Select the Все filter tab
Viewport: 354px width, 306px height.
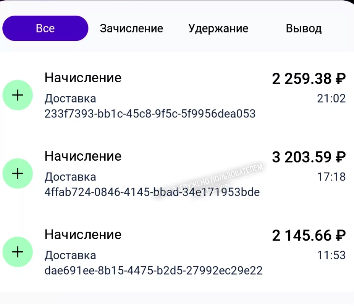pyautogui.click(x=45, y=28)
